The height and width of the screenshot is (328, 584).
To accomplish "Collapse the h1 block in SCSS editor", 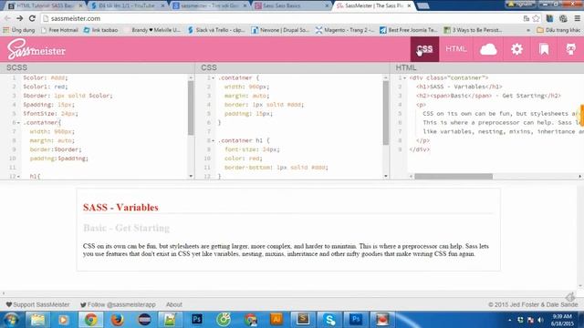I will click(18, 176).
